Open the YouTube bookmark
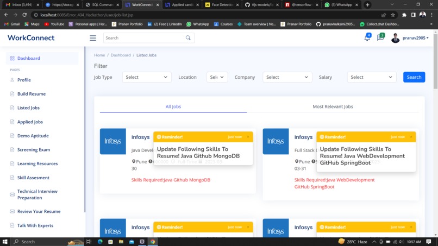This screenshot has height=246, width=438. [54, 24]
